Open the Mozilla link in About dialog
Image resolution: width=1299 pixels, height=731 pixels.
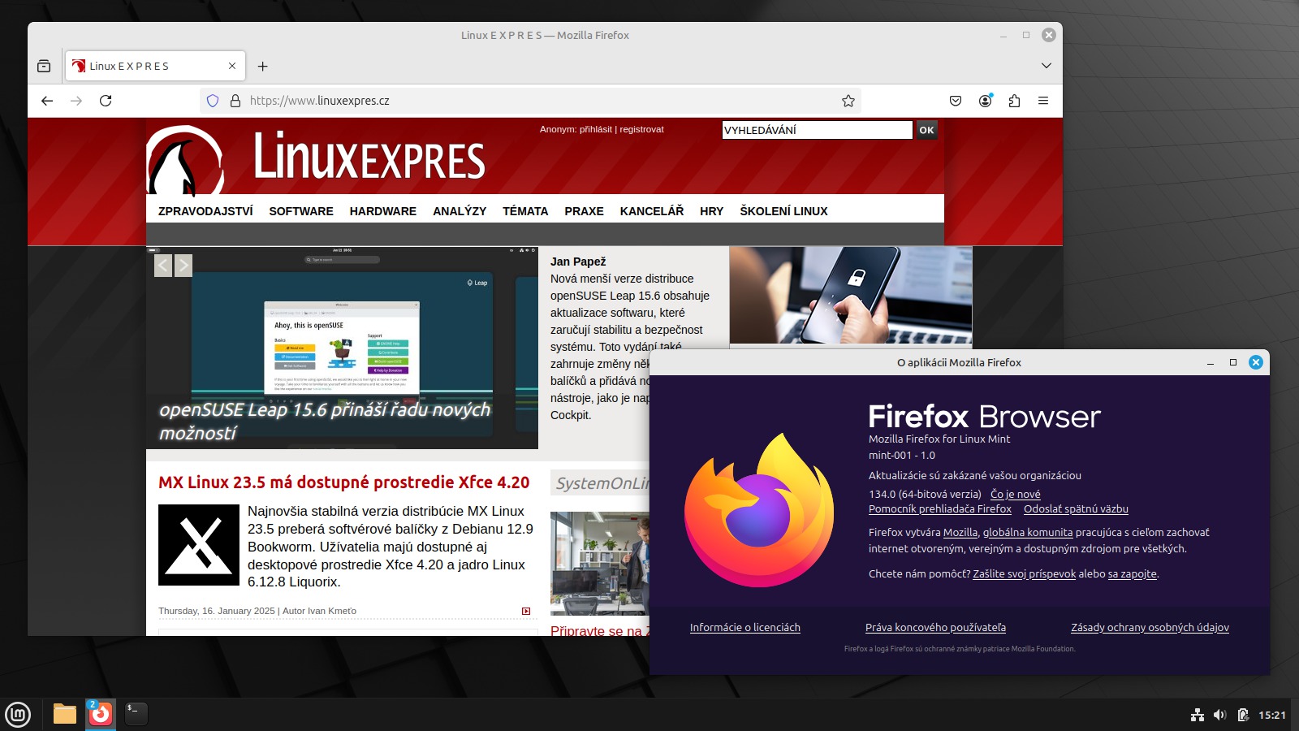point(960,533)
